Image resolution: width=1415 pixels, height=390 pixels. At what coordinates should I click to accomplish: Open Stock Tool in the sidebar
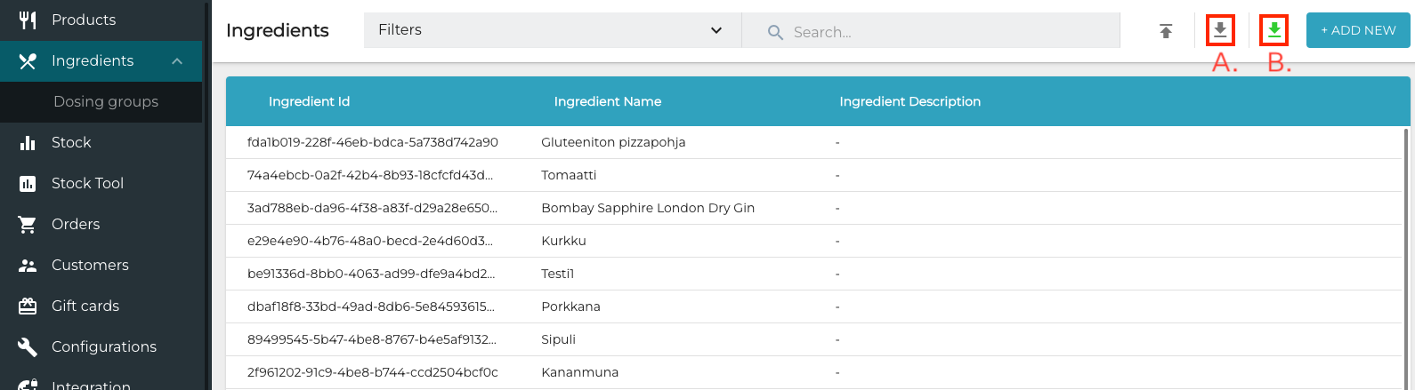point(87,183)
